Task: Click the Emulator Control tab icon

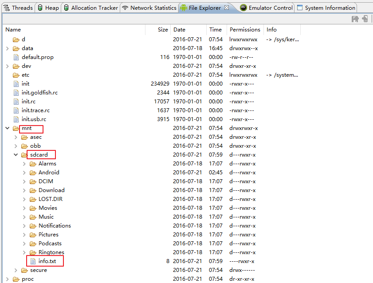Action: pyautogui.click(x=243, y=8)
